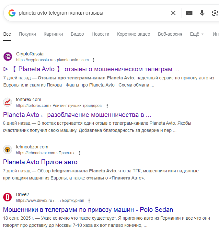
Task: Switch to the Новости tab
Action: 100,34
